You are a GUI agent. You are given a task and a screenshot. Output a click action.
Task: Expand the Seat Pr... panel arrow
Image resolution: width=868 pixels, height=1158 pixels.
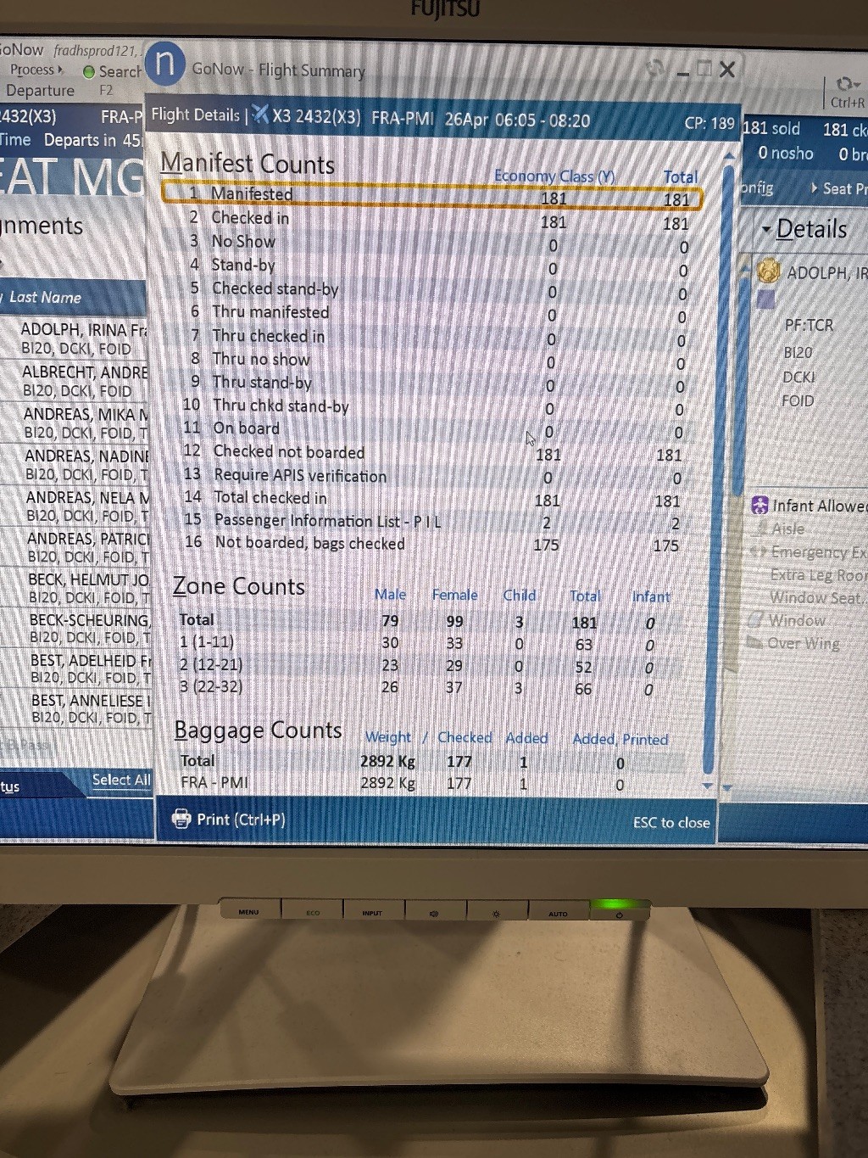click(815, 187)
